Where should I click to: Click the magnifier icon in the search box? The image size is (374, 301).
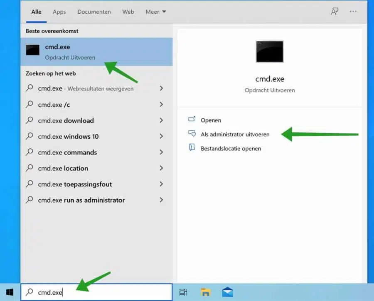point(30,292)
